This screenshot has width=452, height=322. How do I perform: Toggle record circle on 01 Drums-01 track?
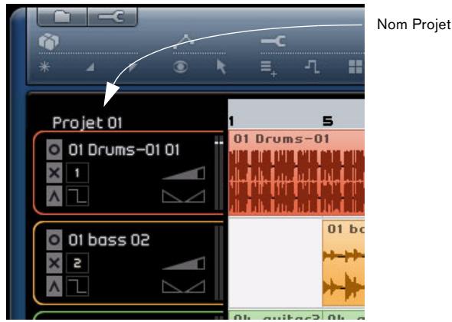click(54, 149)
